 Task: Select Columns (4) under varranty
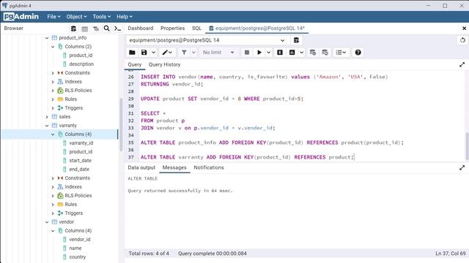[78, 134]
